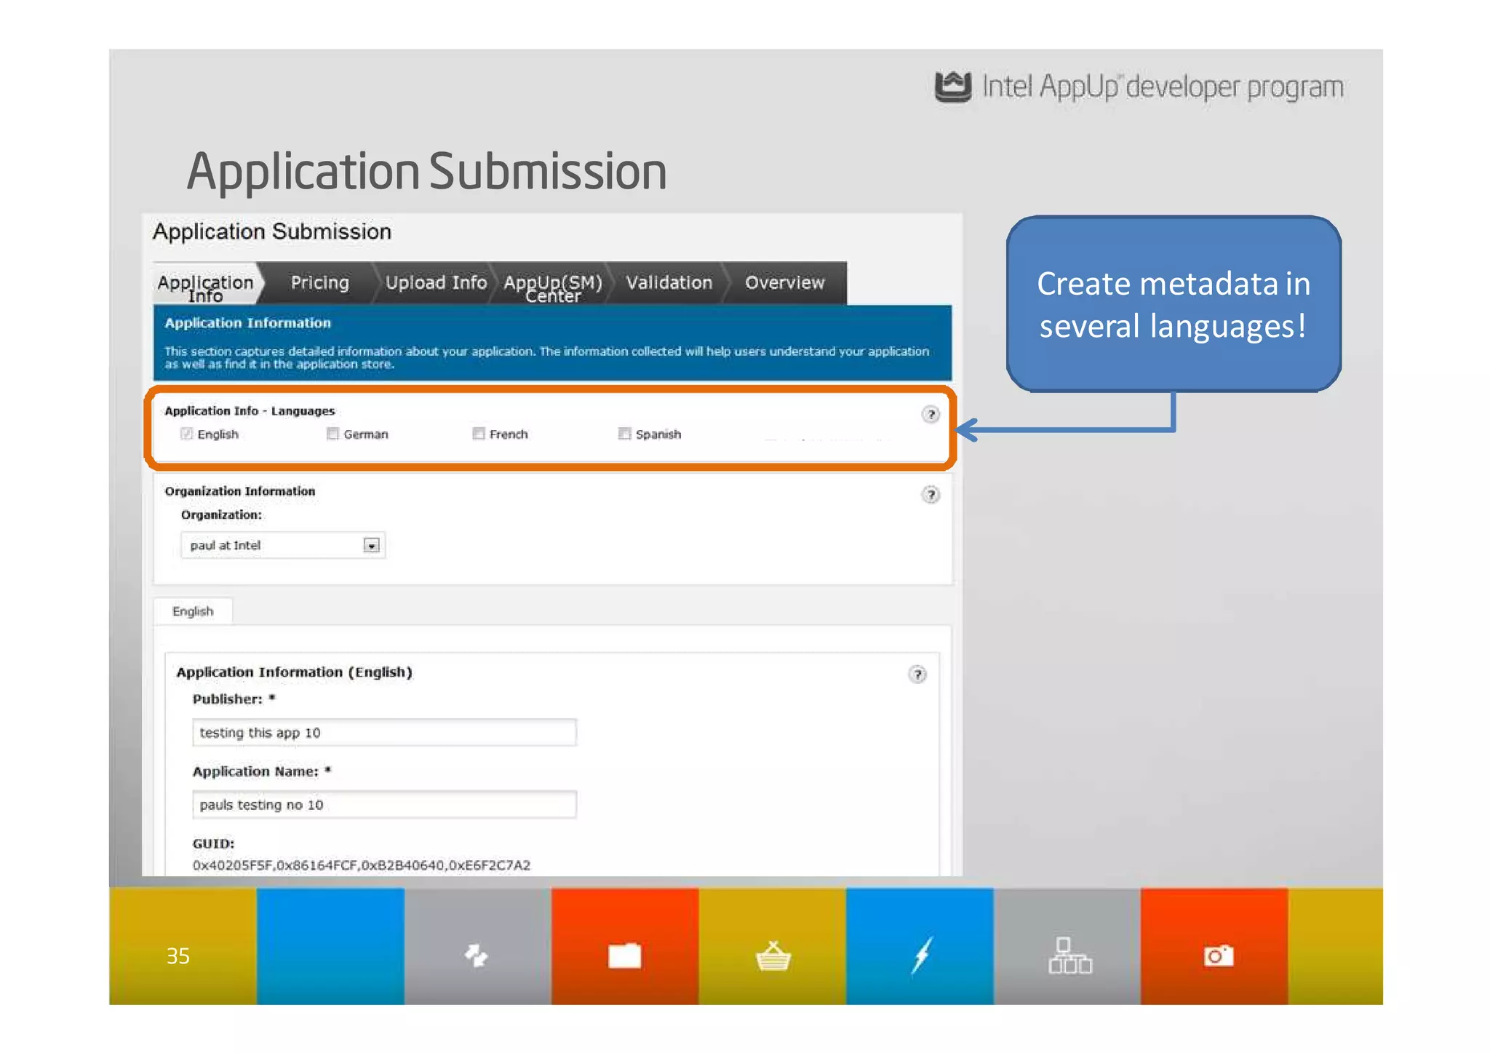Click the Application Information blue header title
The width and height of the screenshot is (1490, 1053).
point(248,323)
